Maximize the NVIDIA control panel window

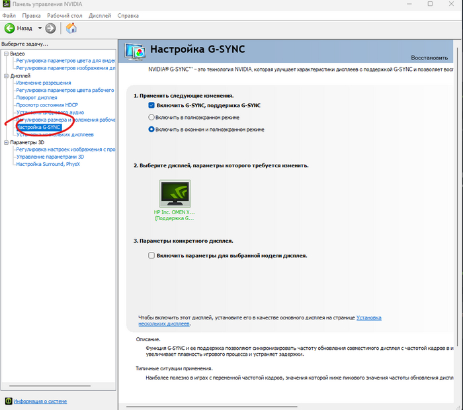430,4
